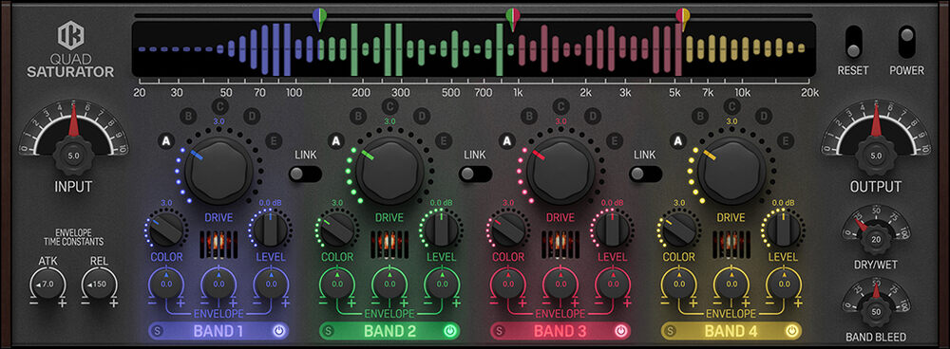This screenshot has width=950, height=349.
Task: Select saturation type D for Band 4
Action: click(764, 116)
